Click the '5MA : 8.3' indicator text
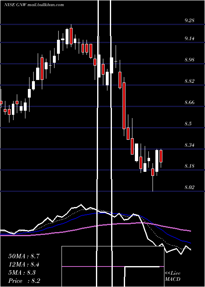205x287 pixels. (x=22, y=273)
